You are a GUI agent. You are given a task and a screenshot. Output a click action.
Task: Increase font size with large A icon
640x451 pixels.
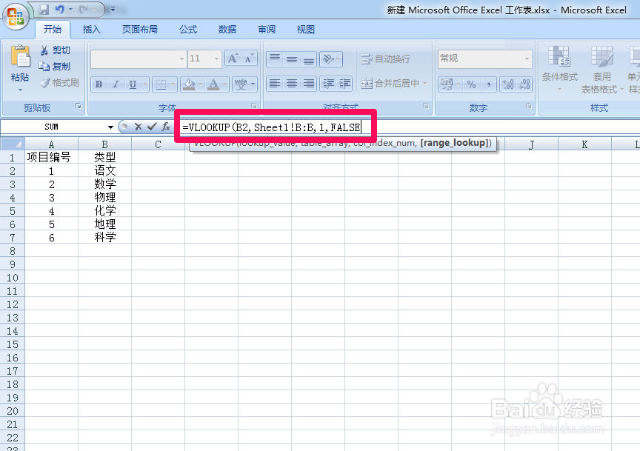coord(233,59)
